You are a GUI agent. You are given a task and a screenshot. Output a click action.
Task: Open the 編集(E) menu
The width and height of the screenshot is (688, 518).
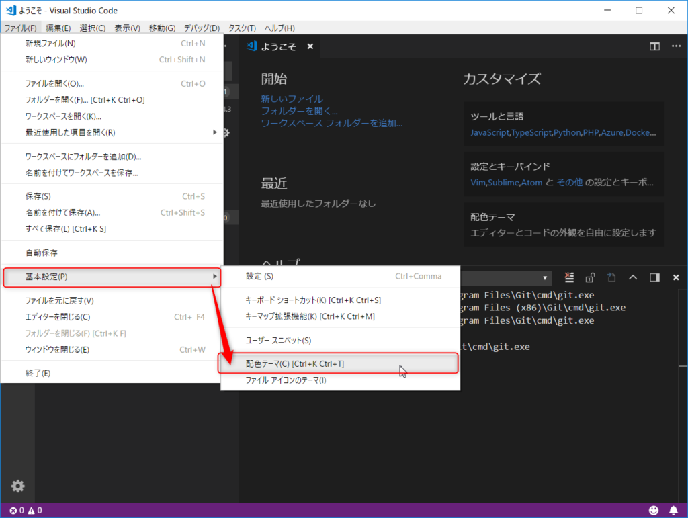pos(58,28)
